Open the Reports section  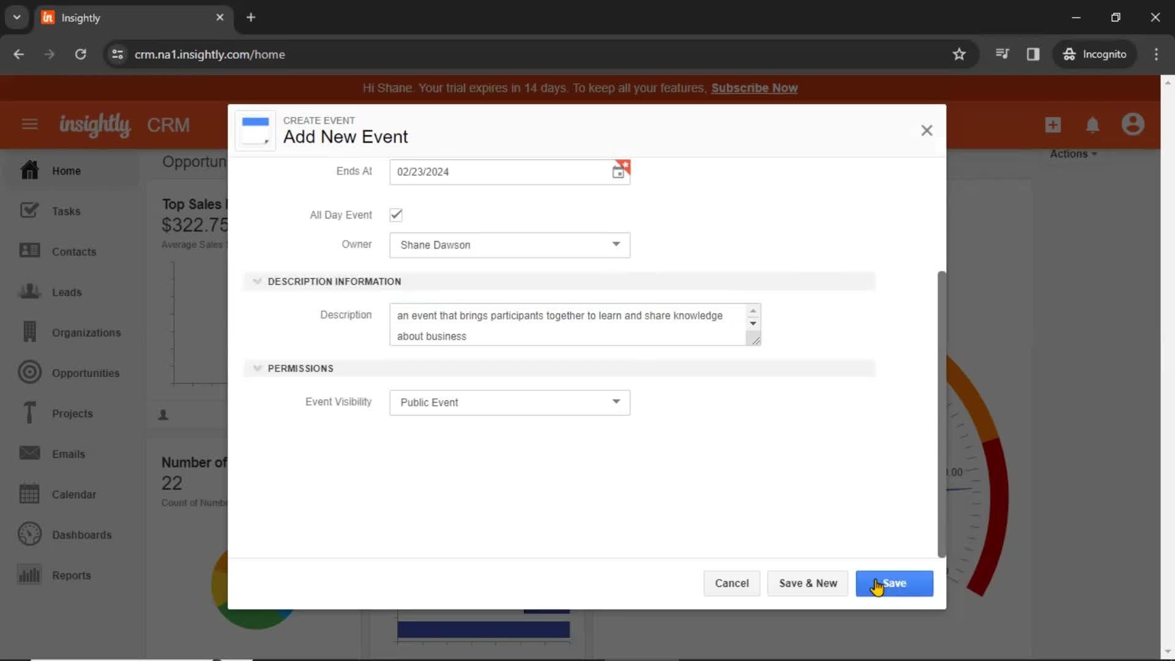click(71, 575)
